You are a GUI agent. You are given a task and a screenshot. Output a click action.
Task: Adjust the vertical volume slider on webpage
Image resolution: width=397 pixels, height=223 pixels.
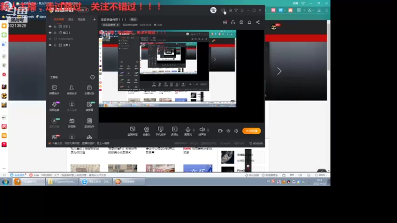click(248, 160)
